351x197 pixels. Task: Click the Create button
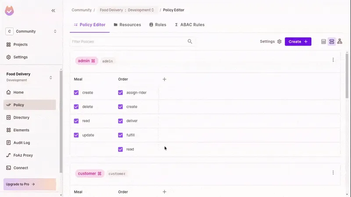tap(298, 42)
